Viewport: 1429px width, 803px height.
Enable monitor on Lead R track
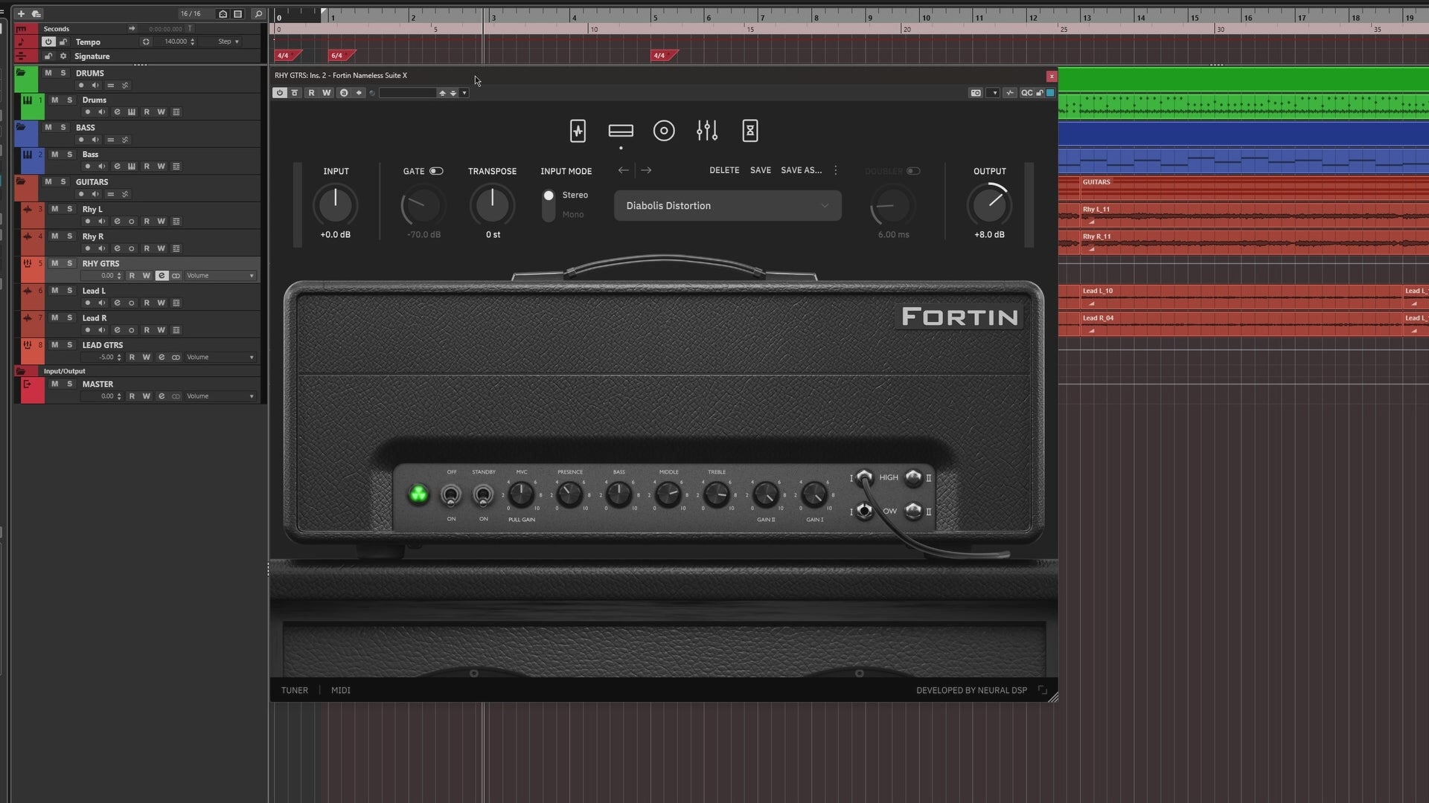point(102,330)
